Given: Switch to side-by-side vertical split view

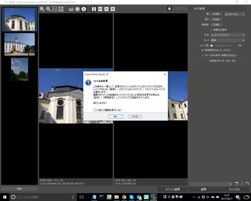Looking at the screenshot, I should point(94,9).
